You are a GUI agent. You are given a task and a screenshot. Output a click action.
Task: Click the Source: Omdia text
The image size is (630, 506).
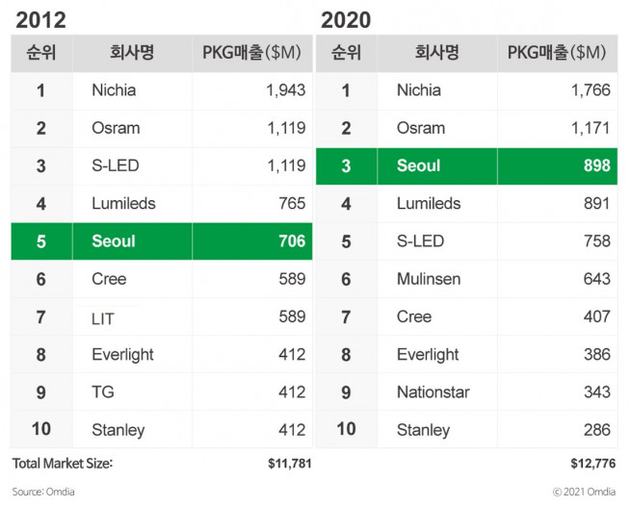[x=43, y=492]
